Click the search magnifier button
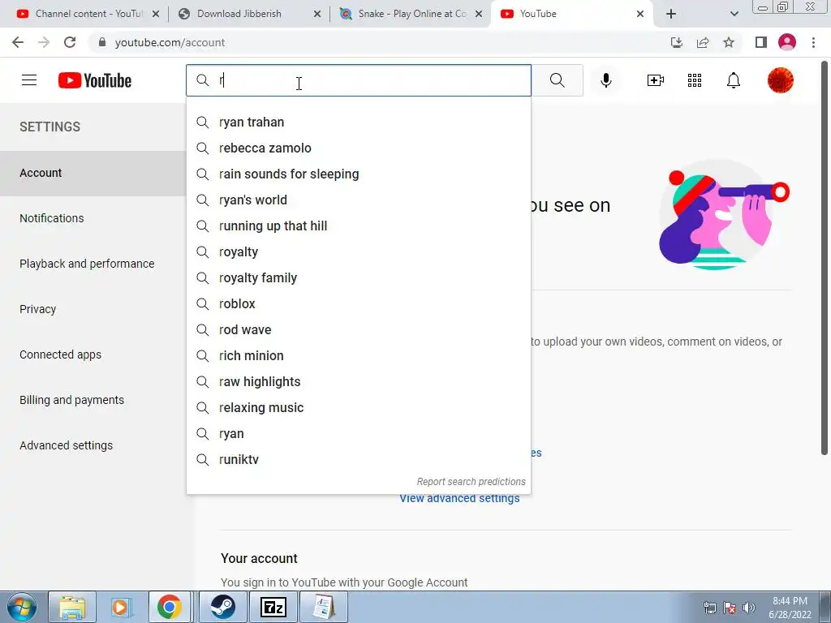 [x=557, y=80]
